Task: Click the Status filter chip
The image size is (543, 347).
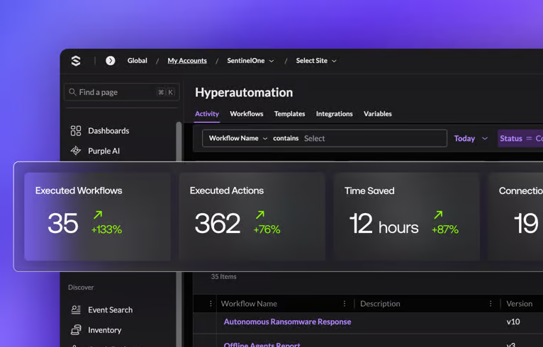Action: point(520,138)
